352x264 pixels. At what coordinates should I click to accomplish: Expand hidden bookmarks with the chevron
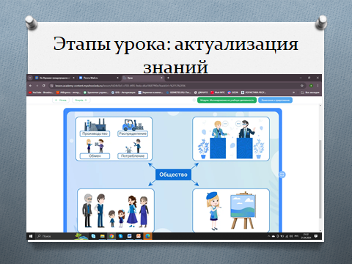pyautogui.click(x=293, y=92)
